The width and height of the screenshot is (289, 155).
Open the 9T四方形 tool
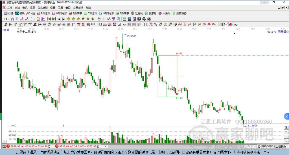106,13
